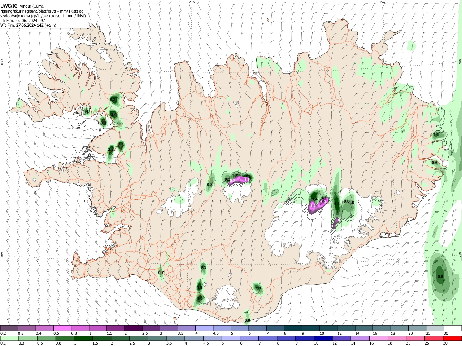Click the '2.4' precipitation value in the Westfjords
This screenshot has height=346, width=462.
114,114
